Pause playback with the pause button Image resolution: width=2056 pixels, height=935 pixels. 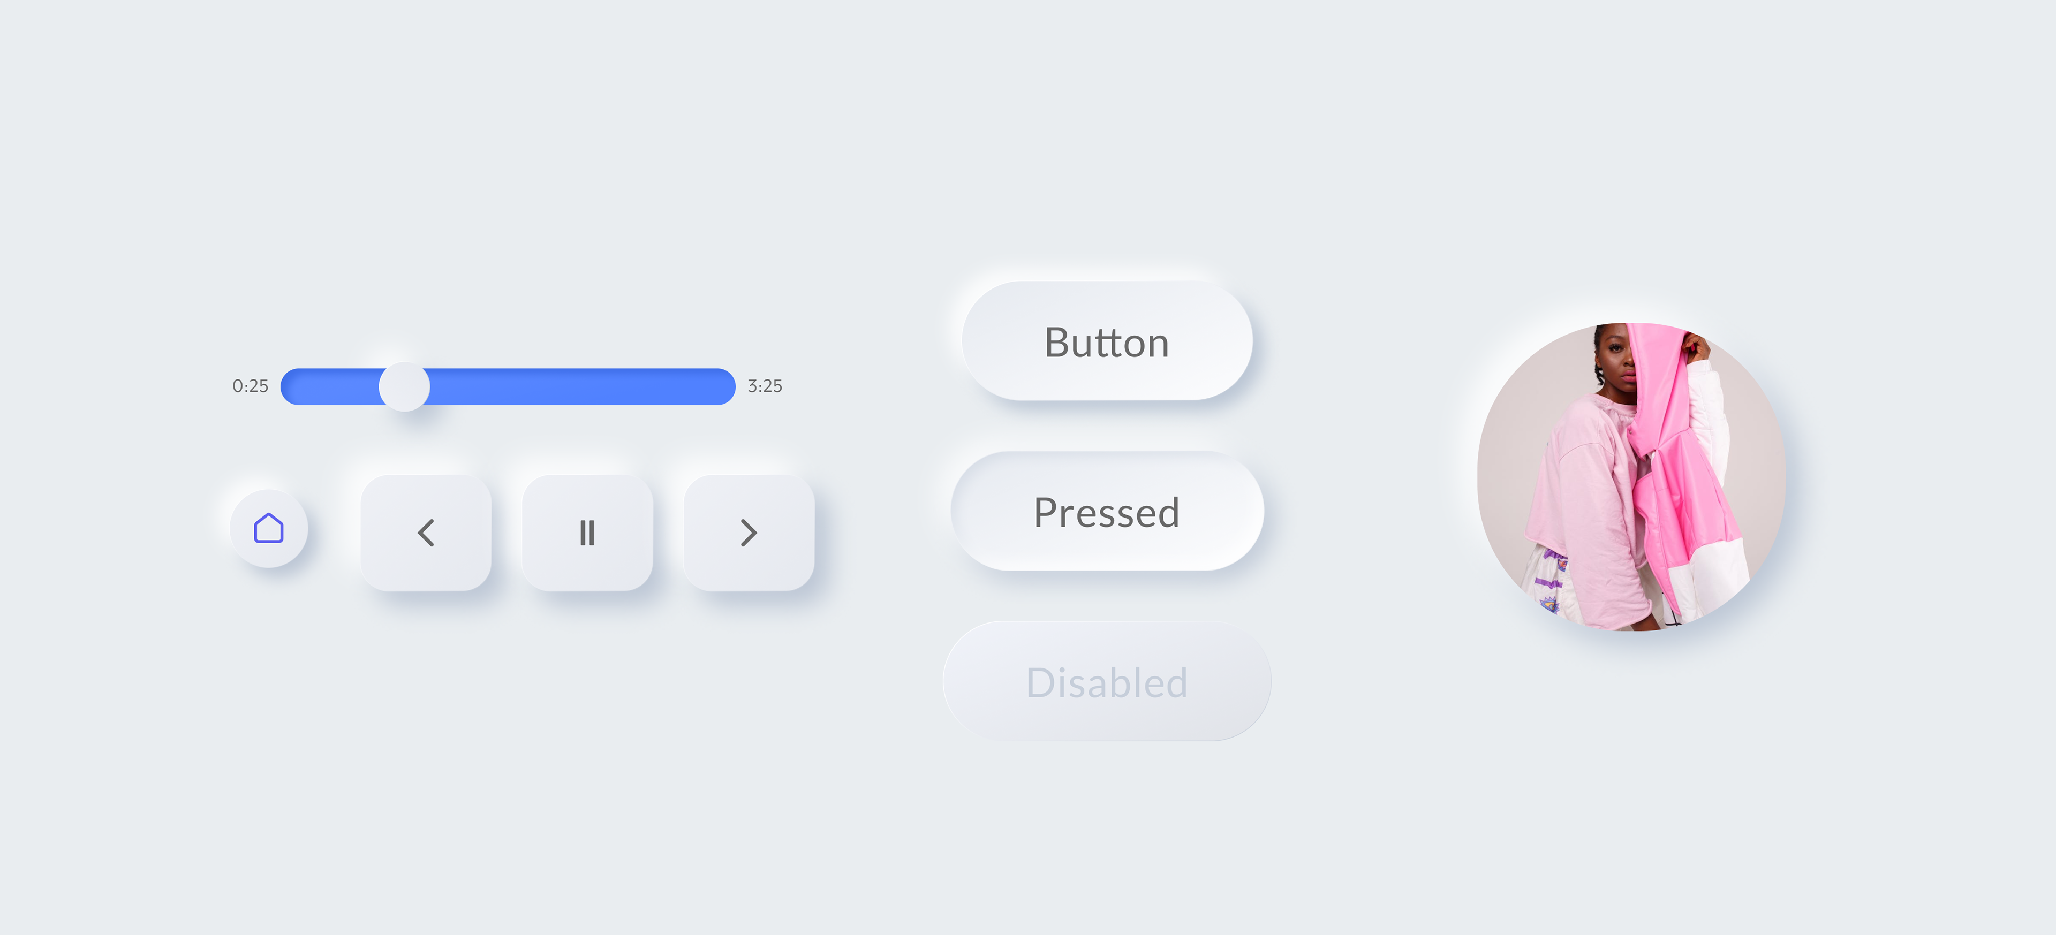tap(587, 533)
